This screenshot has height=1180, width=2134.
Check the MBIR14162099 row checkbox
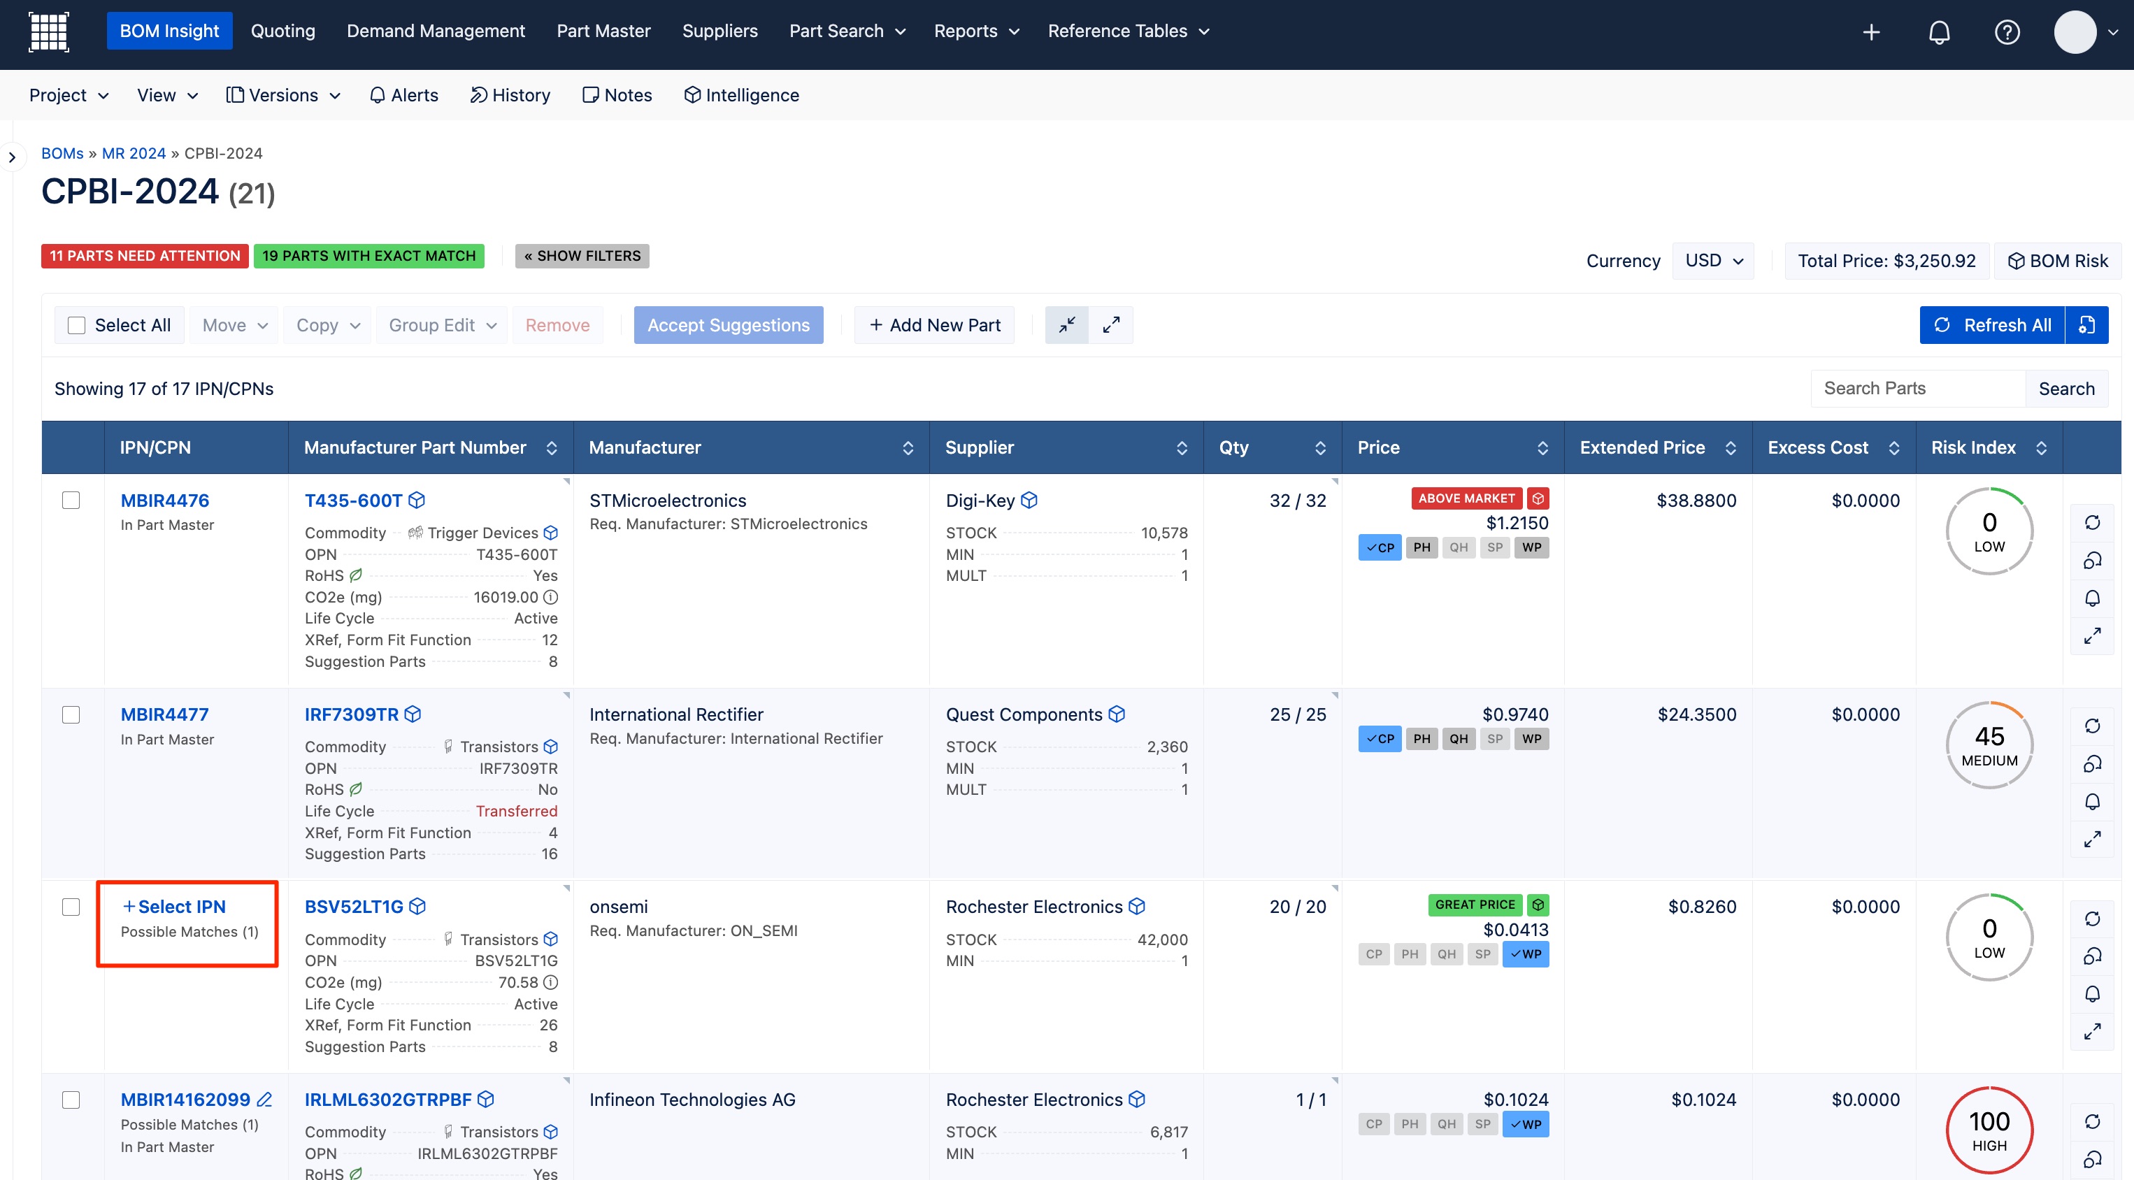pos(71,1100)
